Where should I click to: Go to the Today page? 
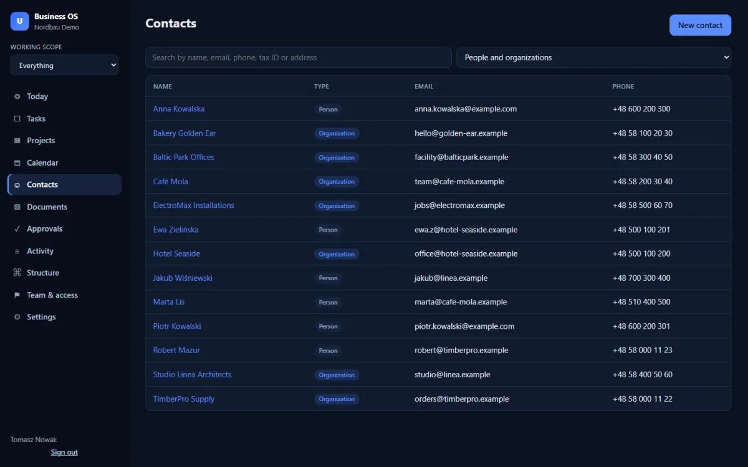point(64,97)
